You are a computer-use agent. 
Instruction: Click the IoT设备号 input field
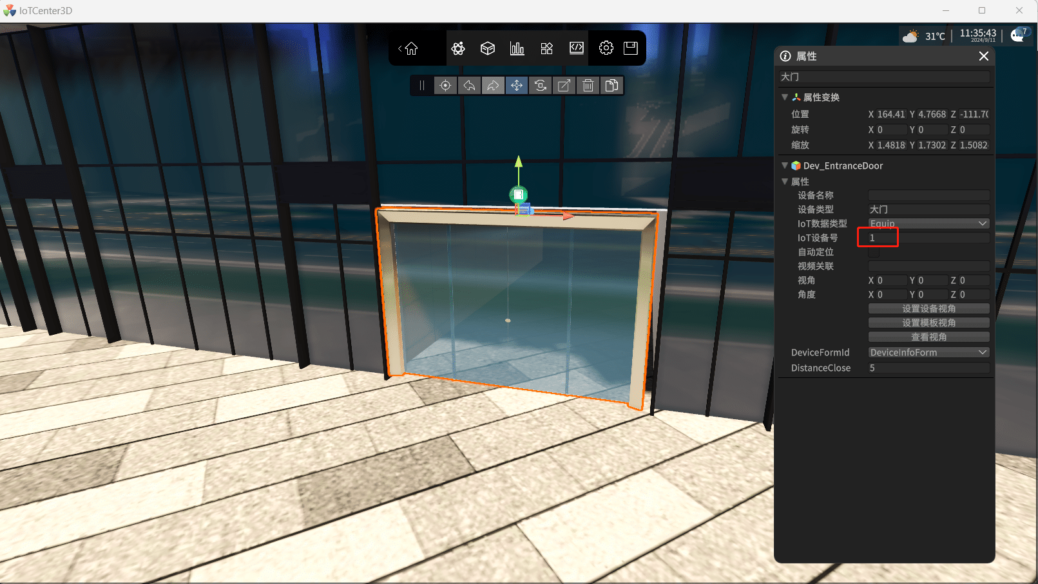coord(928,238)
